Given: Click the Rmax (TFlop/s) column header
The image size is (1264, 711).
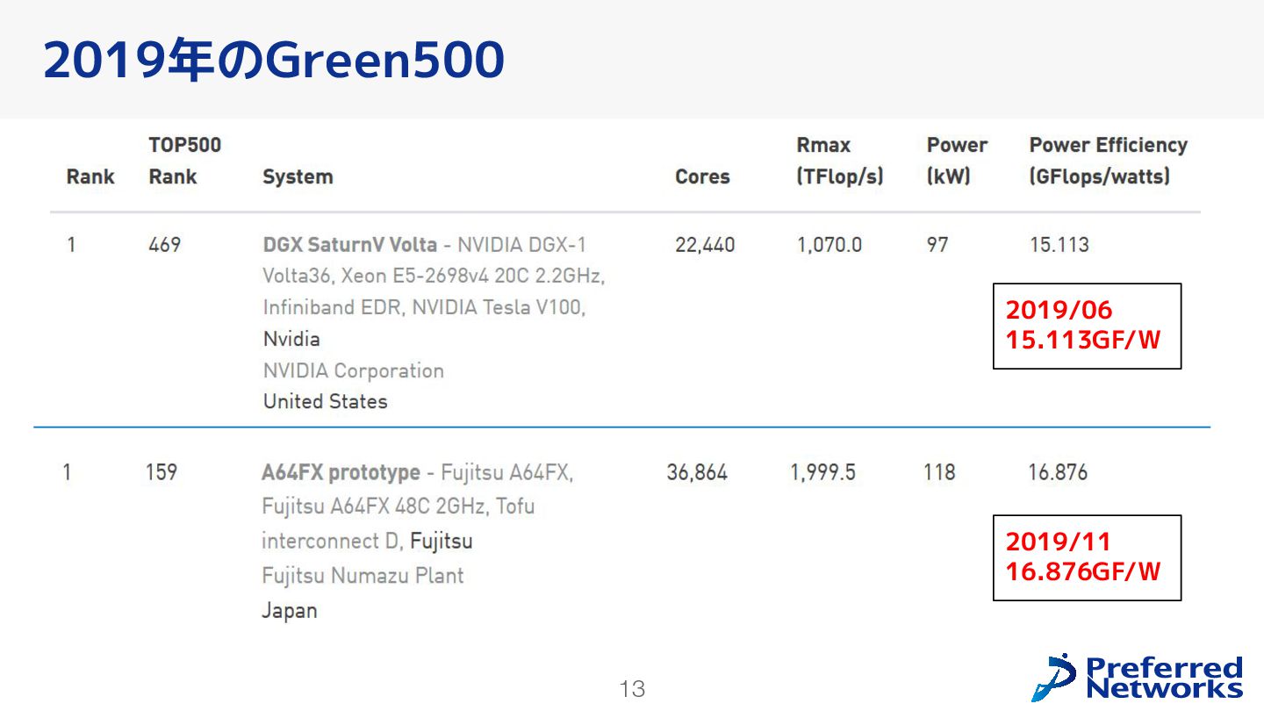Looking at the screenshot, I should pos(839,161).
